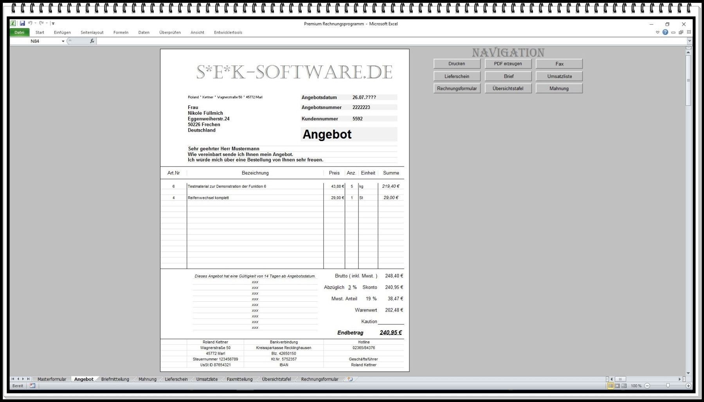Screen dimensions: 704x402
Task: Click the PDF erzeugen button
Action: [x=508, y=64]
